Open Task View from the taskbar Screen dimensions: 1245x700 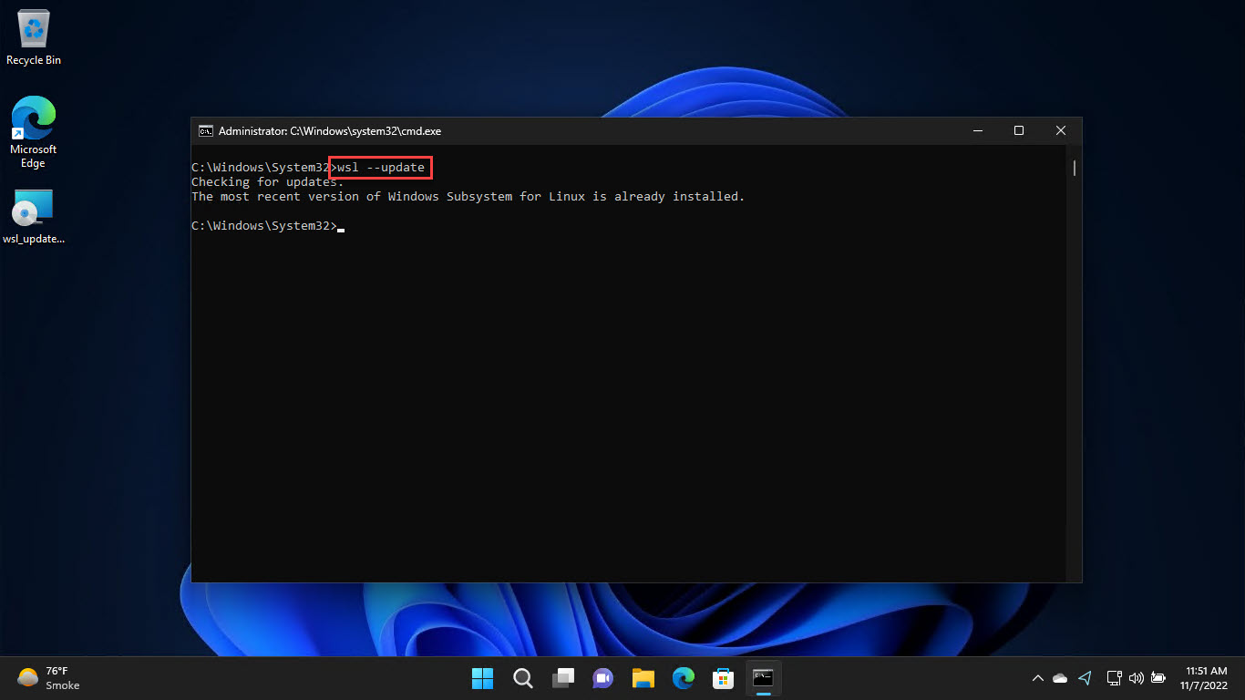point(562,678)
